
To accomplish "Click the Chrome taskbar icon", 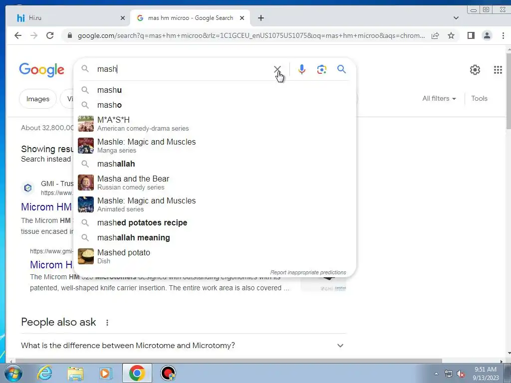I will (x=137, y=373).
